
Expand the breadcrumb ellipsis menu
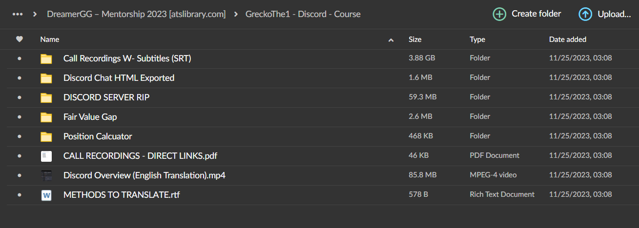18,14
